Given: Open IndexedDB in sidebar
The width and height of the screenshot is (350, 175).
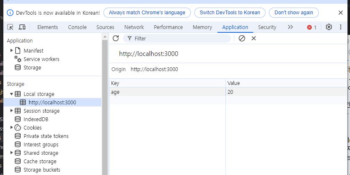Looking at the screenshot, I should (x=36, y=119).
